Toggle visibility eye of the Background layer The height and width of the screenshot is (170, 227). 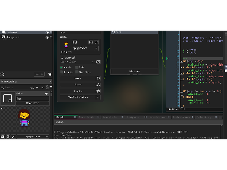point(47,38)
